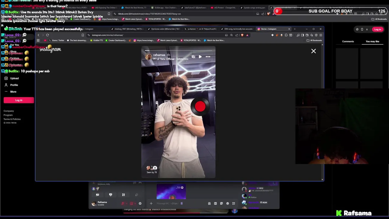Click TikTok sidebar Upload
The width and height of the screenshot is (389, 219).
[12, 78]
